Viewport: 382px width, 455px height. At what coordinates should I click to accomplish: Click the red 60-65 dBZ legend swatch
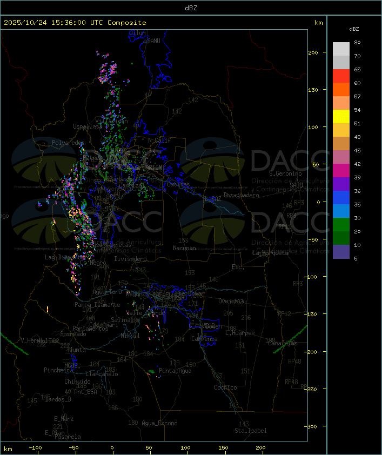coord(341,76)
